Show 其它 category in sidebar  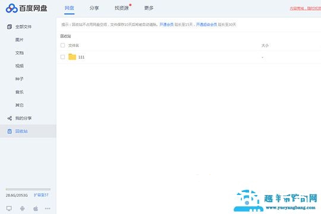point(20,105)
